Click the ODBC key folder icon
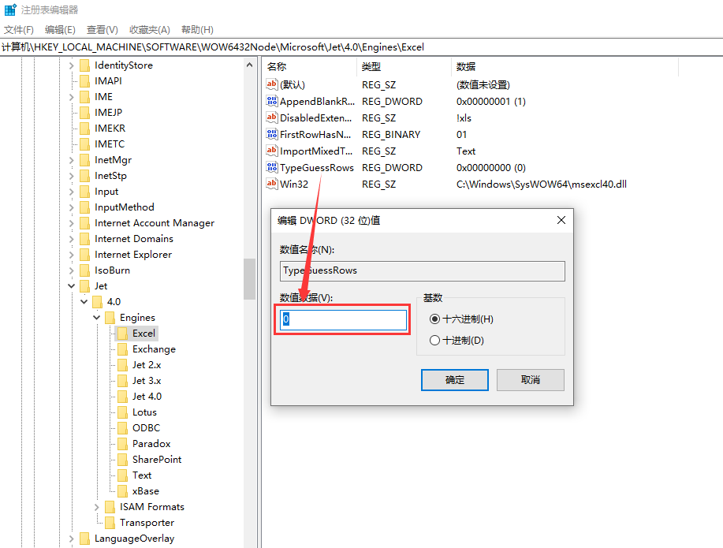 pyautogui.click(x=123, y=428)
